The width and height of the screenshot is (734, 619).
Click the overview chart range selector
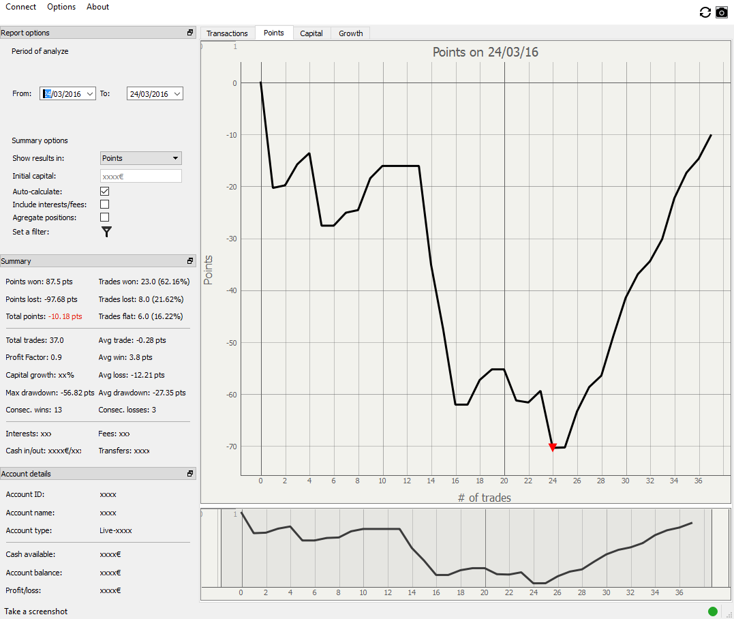465,548
